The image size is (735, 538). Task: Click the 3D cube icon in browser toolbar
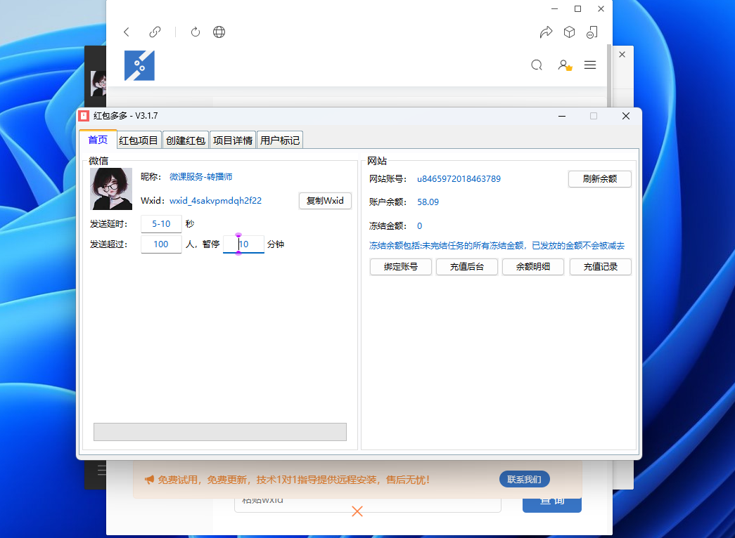tap(569, 32)
